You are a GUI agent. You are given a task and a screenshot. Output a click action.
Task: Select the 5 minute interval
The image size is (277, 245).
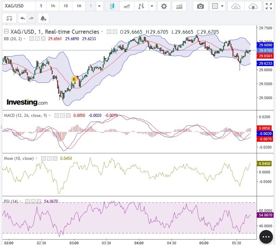click(x=41, y=6)
